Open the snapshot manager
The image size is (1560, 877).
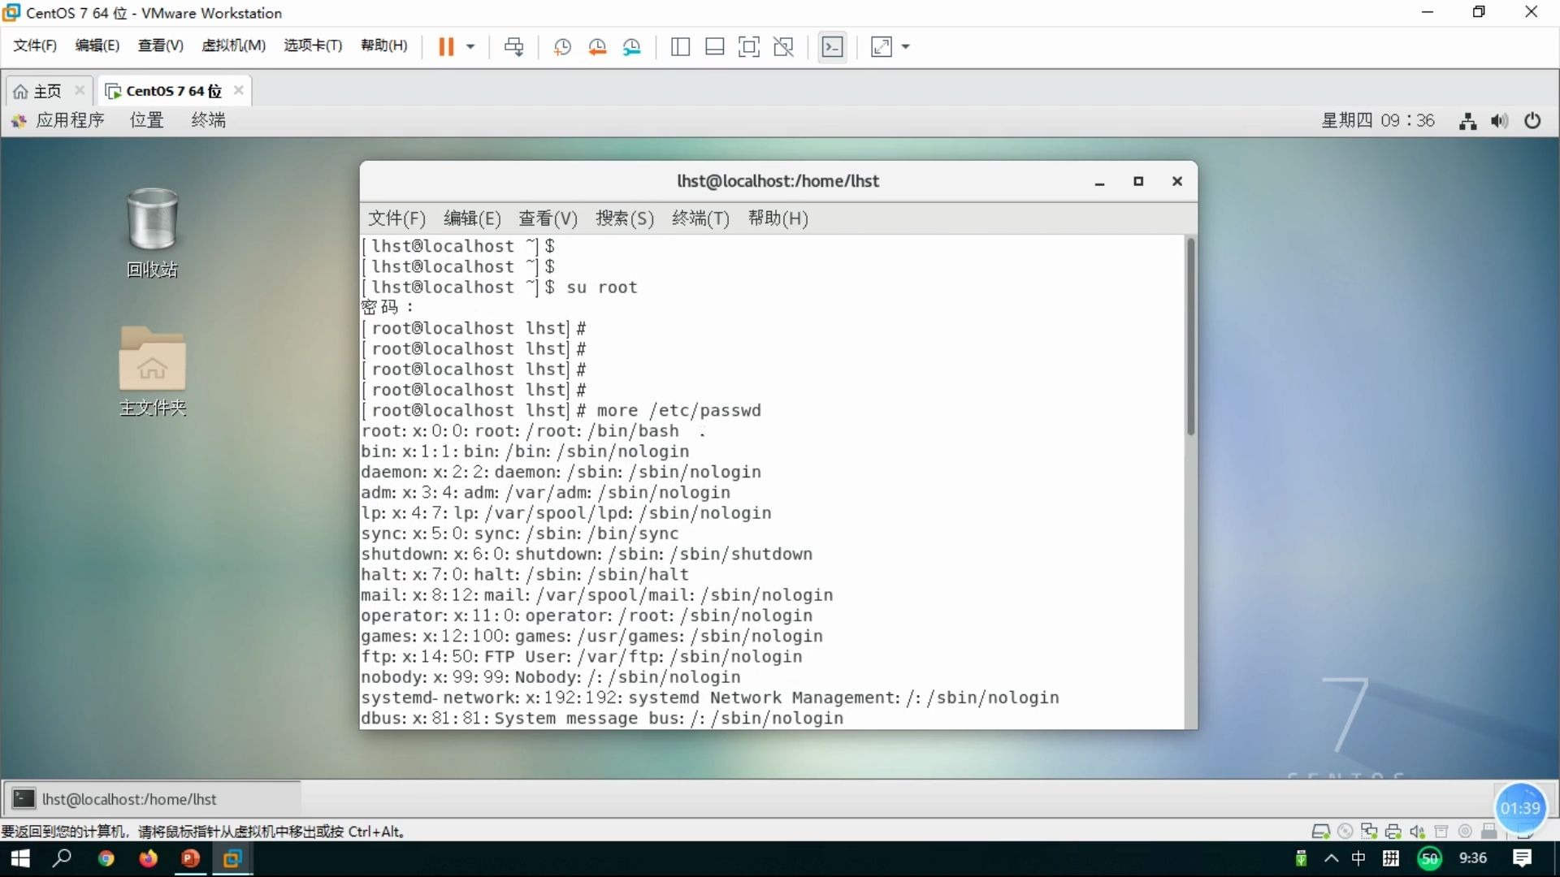(632, 46)
